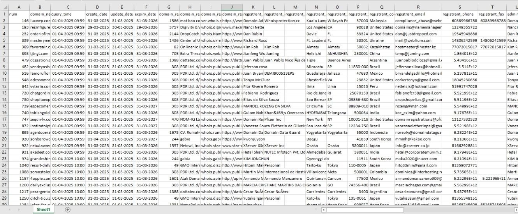Click the previous sheet navigation arrow

tap(9, 210)
